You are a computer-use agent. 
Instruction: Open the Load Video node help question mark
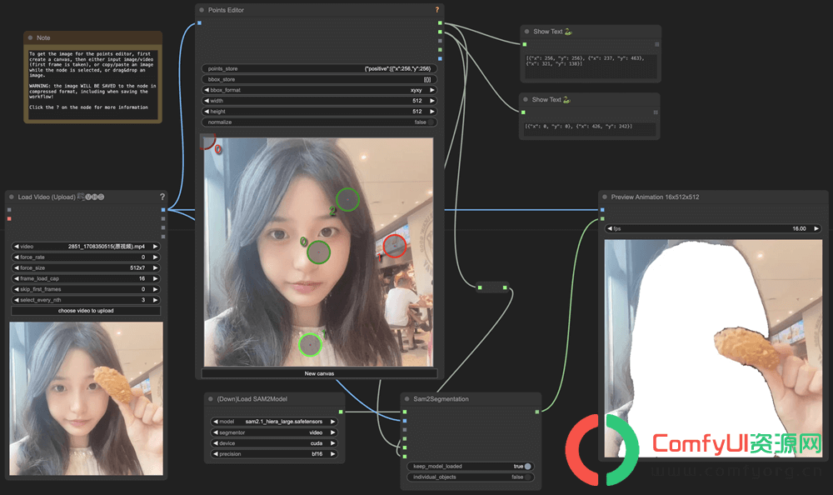[162, 197]
